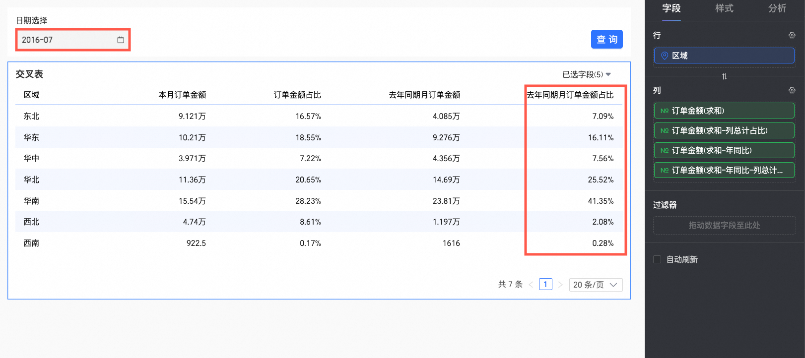Open the calendar icon in date picker
This screenshot has width=805, height=358.
pyautogui.click(x=121, y=40)
